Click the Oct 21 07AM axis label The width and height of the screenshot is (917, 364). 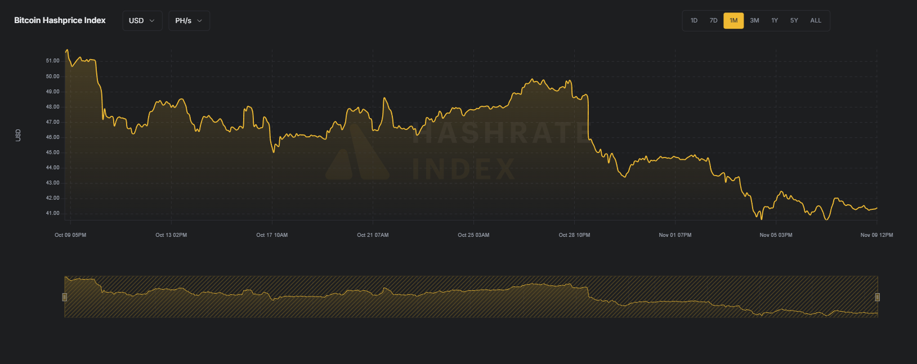373,235
